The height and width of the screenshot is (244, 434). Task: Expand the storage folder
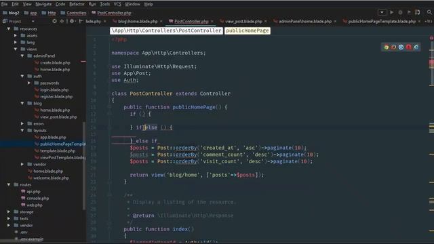pyautogui.click(x=9, y=211)
